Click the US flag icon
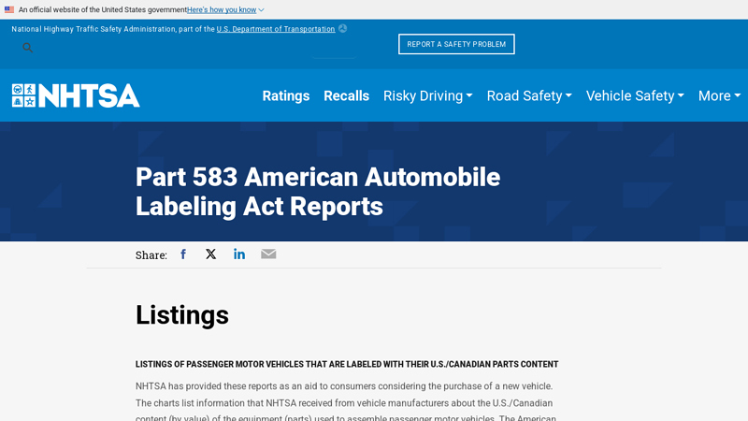 point(9,9)
